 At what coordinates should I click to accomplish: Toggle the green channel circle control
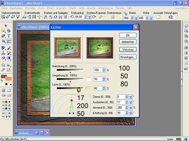click(x=6, y=105)
